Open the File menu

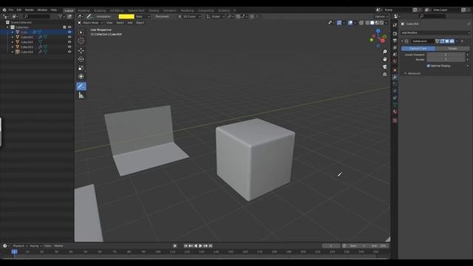11,10
